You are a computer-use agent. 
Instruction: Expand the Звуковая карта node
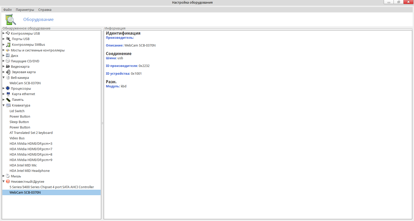[4, 72]
